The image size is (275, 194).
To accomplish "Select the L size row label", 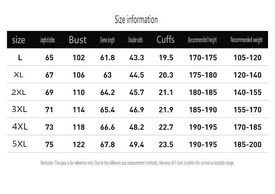I will click(20, 57).
